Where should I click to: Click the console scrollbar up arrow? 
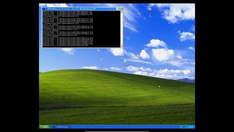click(121, 12)
